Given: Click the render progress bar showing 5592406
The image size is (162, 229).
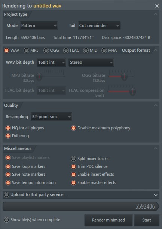Looking at the screenshot, I should pyautogui.click(x=81, y=207).
